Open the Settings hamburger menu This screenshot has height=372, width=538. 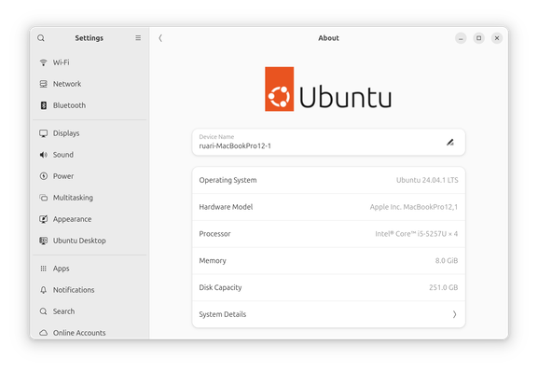[138, 37]
